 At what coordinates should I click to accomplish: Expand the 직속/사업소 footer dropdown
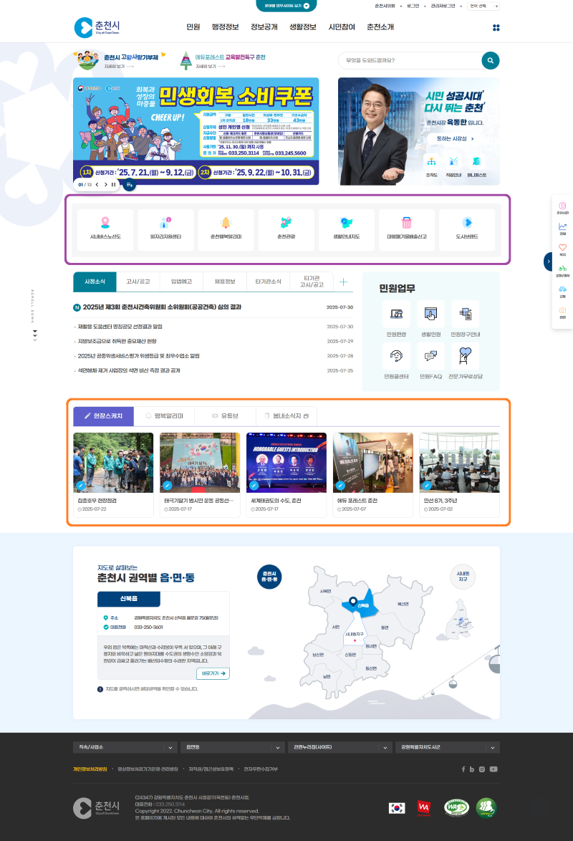tap(125, 747)
